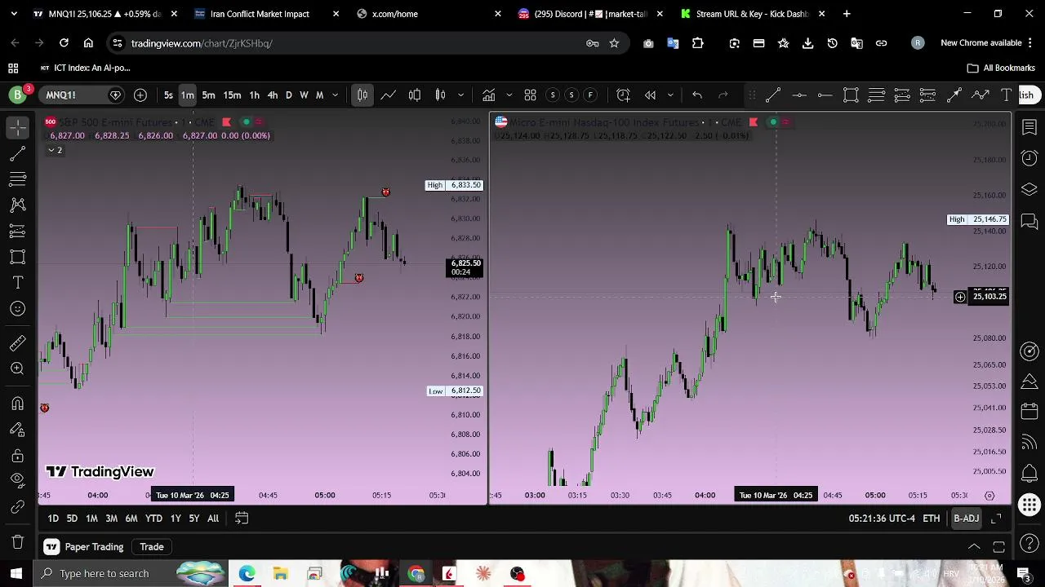Start bar replay mode
Image resolution: width=1045 pixels, height=587 pixels.
(650, 95)
